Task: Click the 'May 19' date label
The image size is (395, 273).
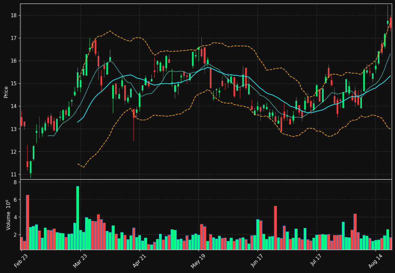Action: pos(198,261)
